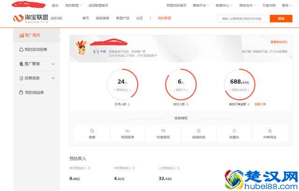This screenshot has width=299, height=191.
Task: Click the orange 搜索 search button
Action: pyautogui.click(x=281, y=19)
